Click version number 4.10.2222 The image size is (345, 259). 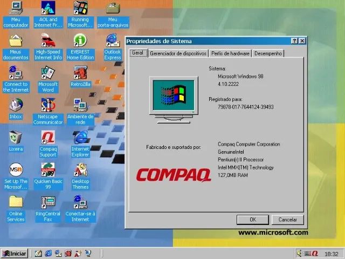tap(228, 84)
